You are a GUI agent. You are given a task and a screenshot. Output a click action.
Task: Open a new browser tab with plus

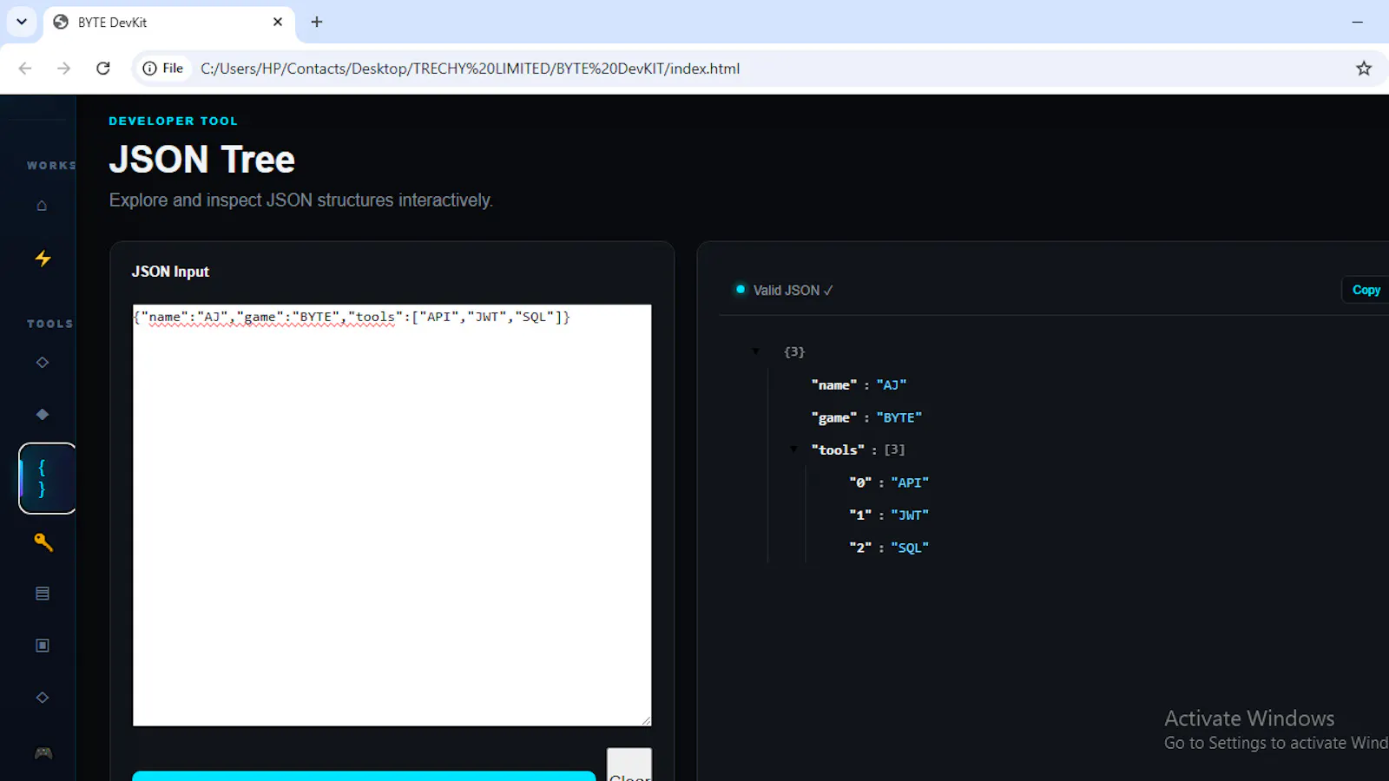point(317,22)
